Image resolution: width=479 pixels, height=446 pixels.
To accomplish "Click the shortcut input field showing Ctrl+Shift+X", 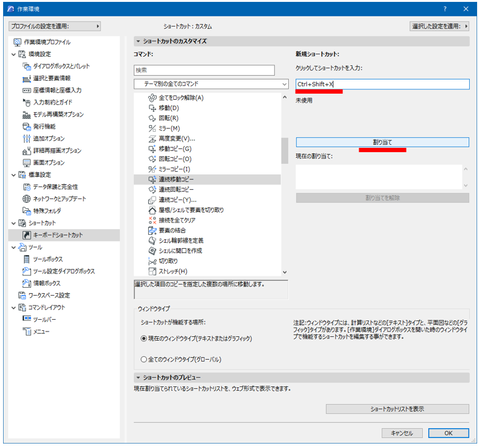I will tap(383, 84).
